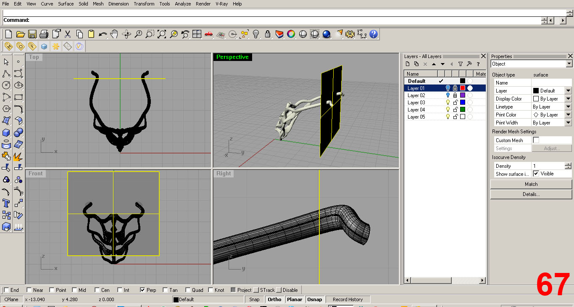The width and height of the screenshot is (574, 307).
Task: Open the Transform menu
Action: [x=144, y=4]
